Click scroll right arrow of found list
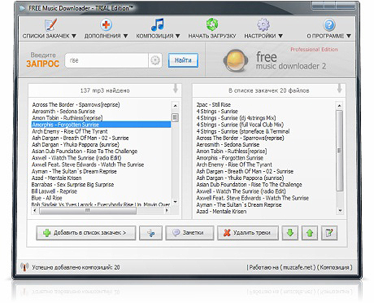 [x=167, y=210]
